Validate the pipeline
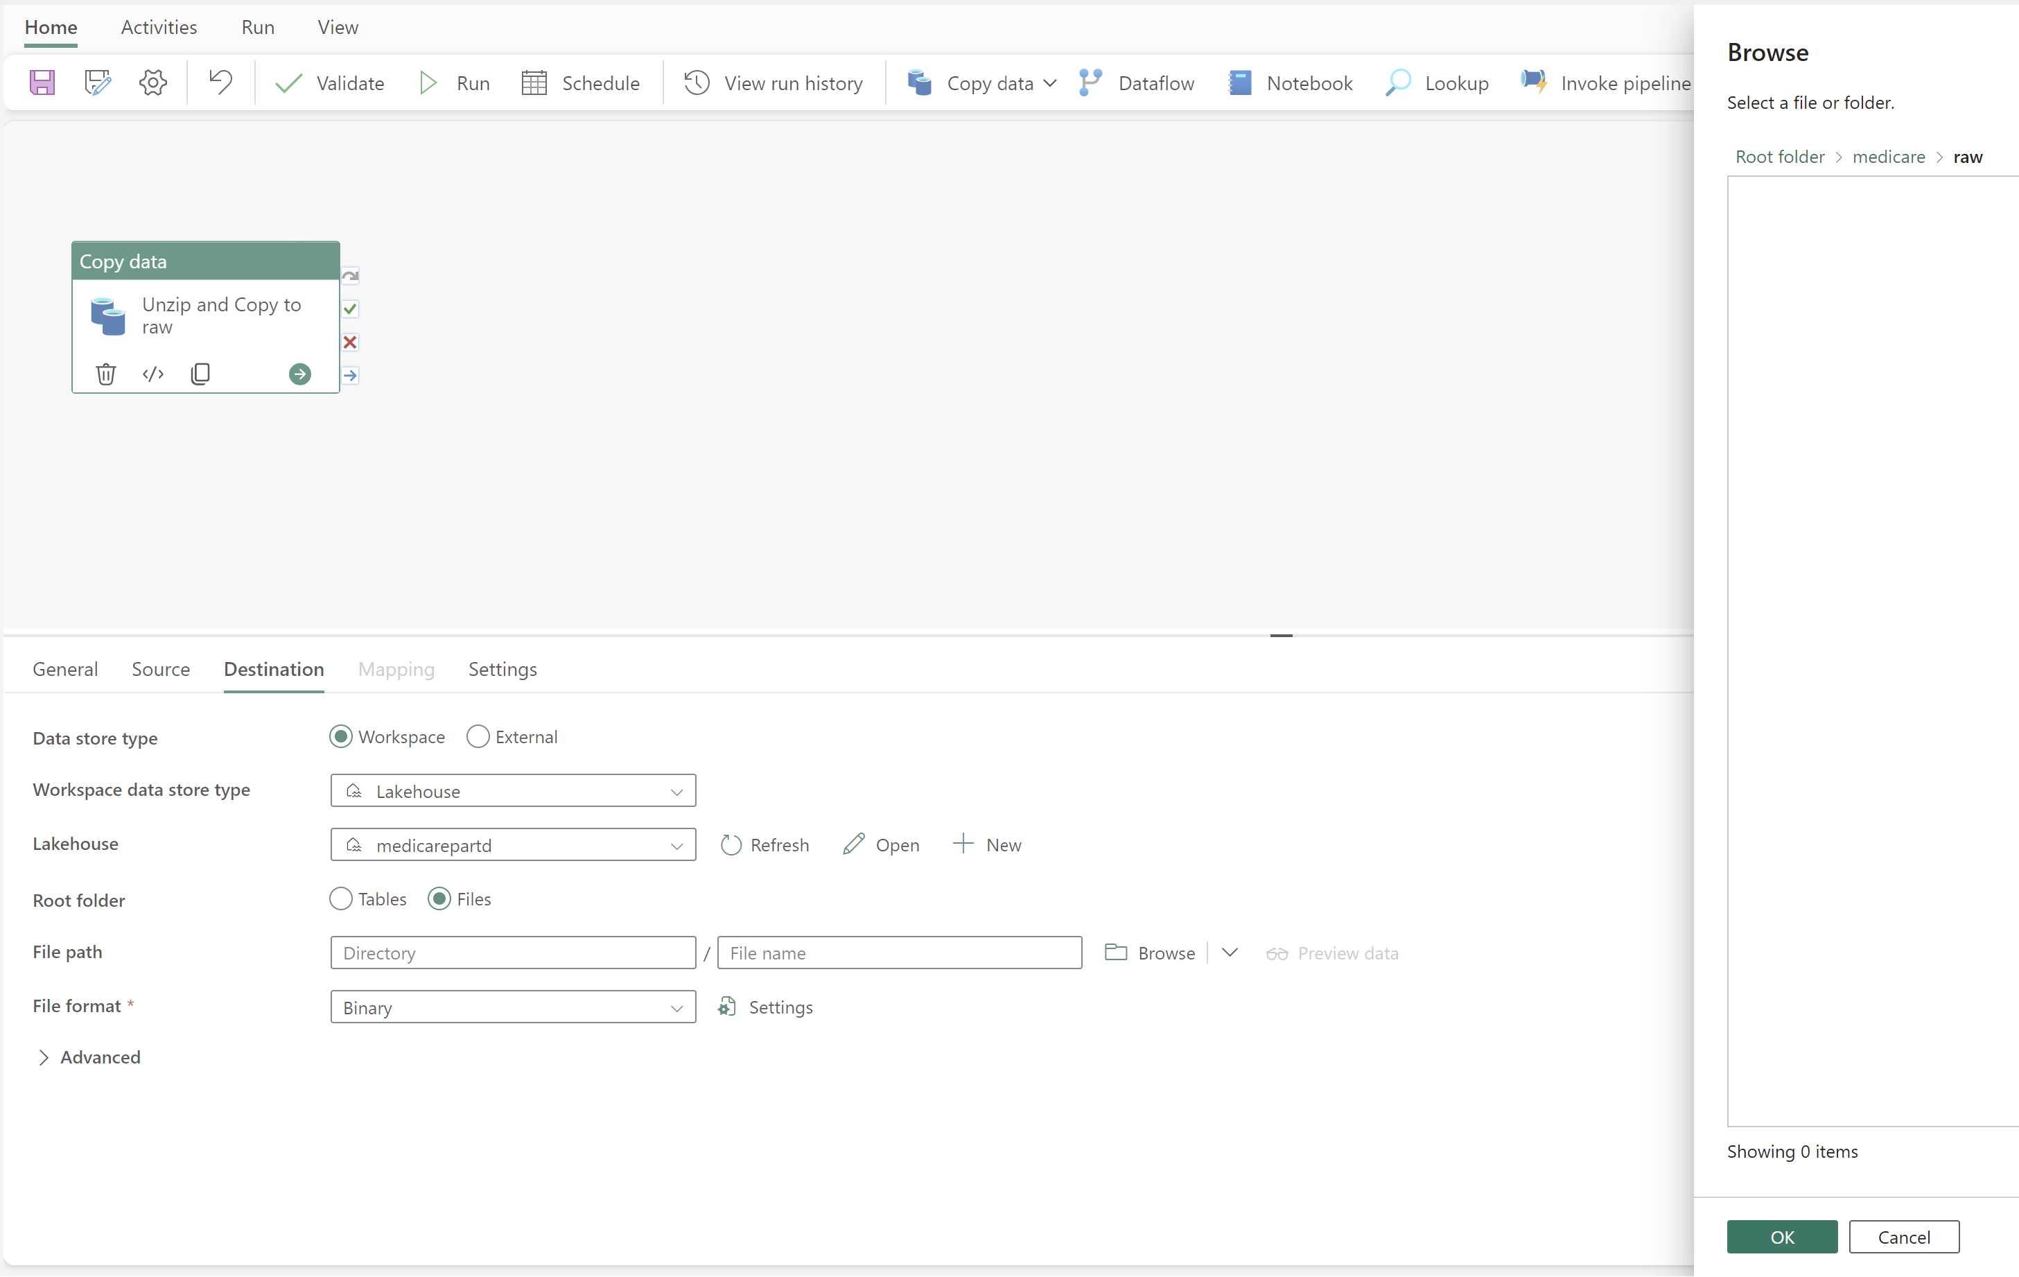Screen dimensions: 2019x1277 point(329,83)
